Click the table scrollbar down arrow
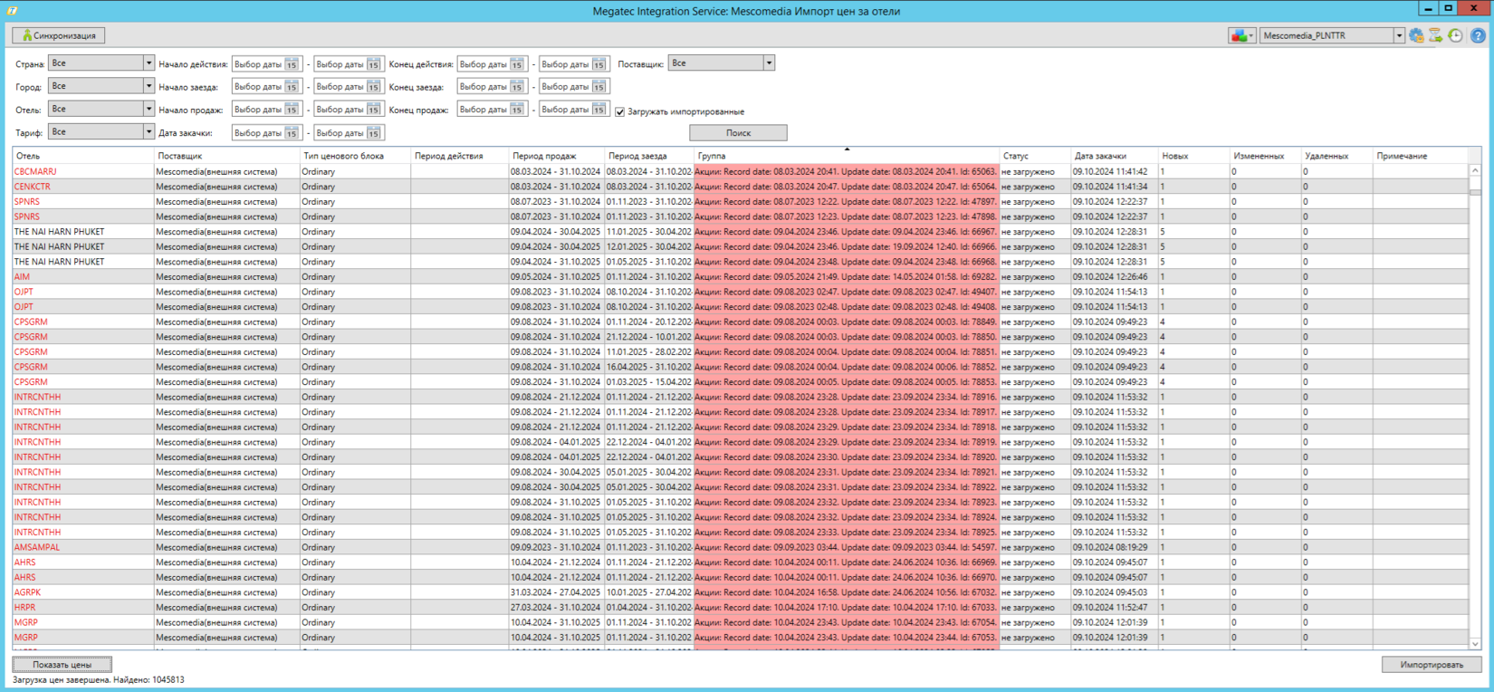The height and width of the screenshot is (692, 1494). [1475, 644]
